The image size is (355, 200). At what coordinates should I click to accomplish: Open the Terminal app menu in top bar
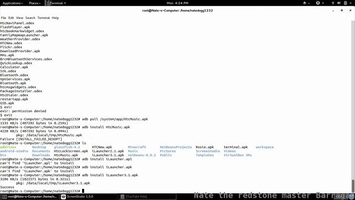coord(56,3)
